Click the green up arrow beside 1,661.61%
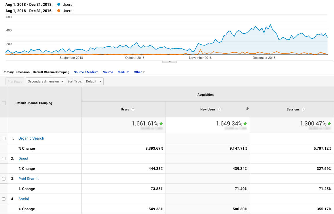 (161, 123)
